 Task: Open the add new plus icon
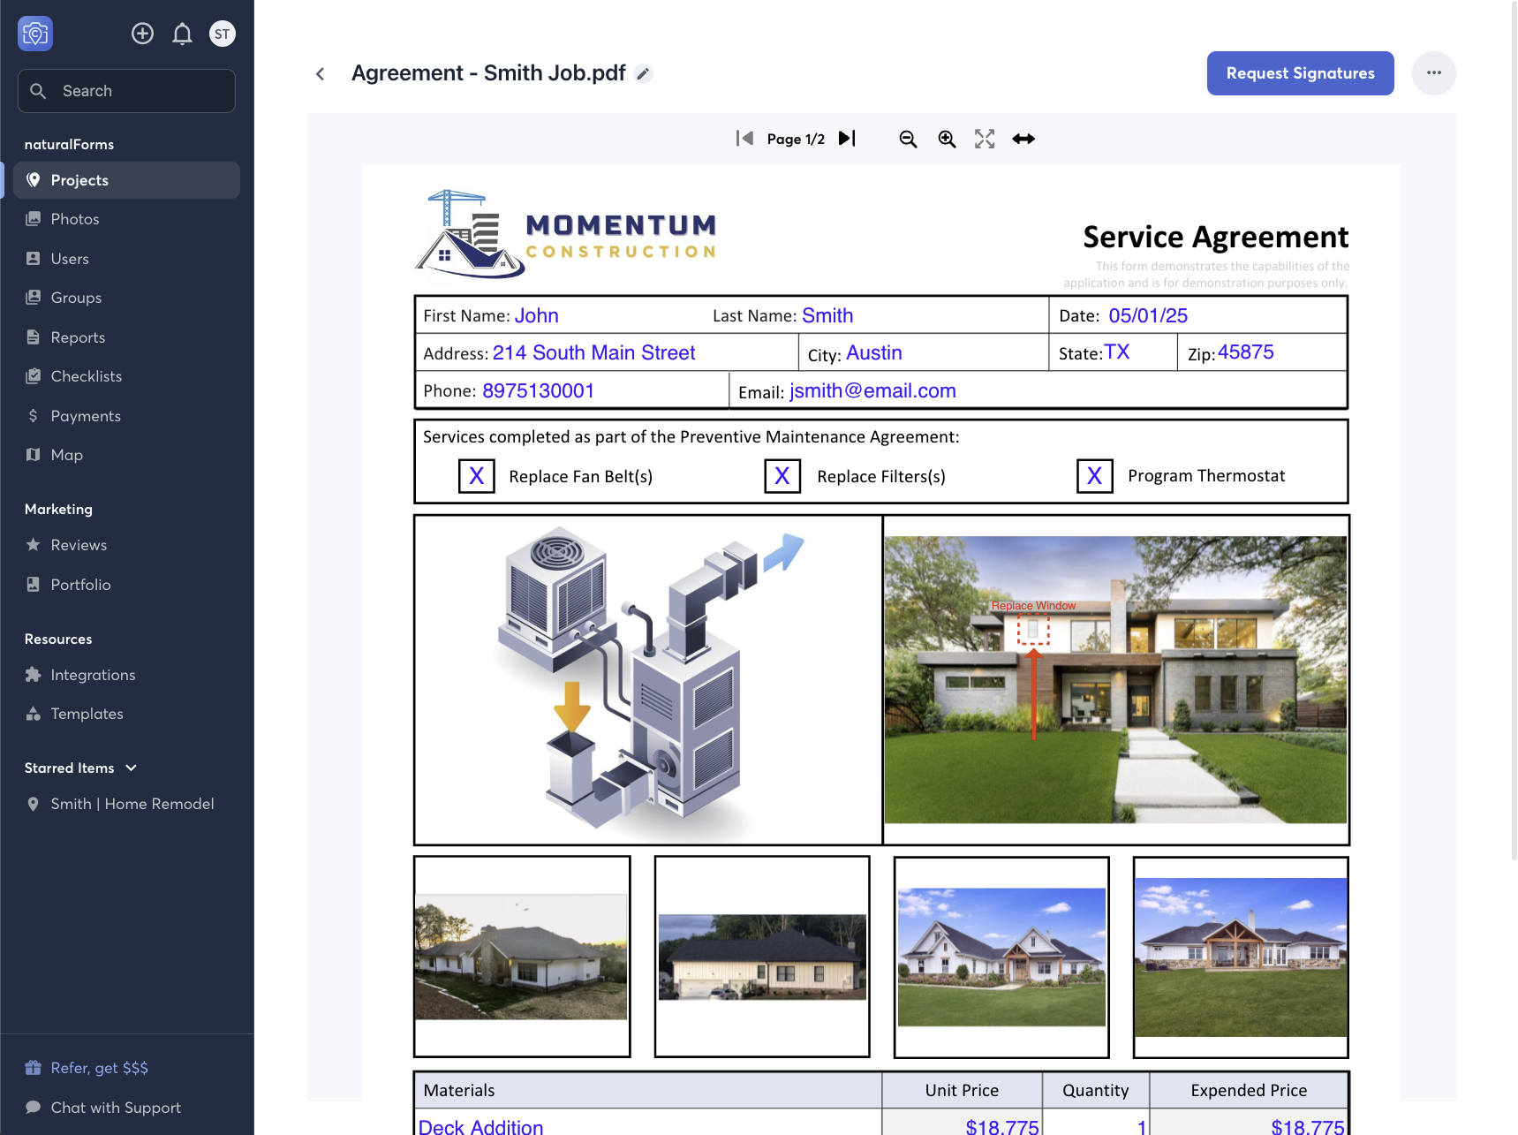click(x=142, y=34)
